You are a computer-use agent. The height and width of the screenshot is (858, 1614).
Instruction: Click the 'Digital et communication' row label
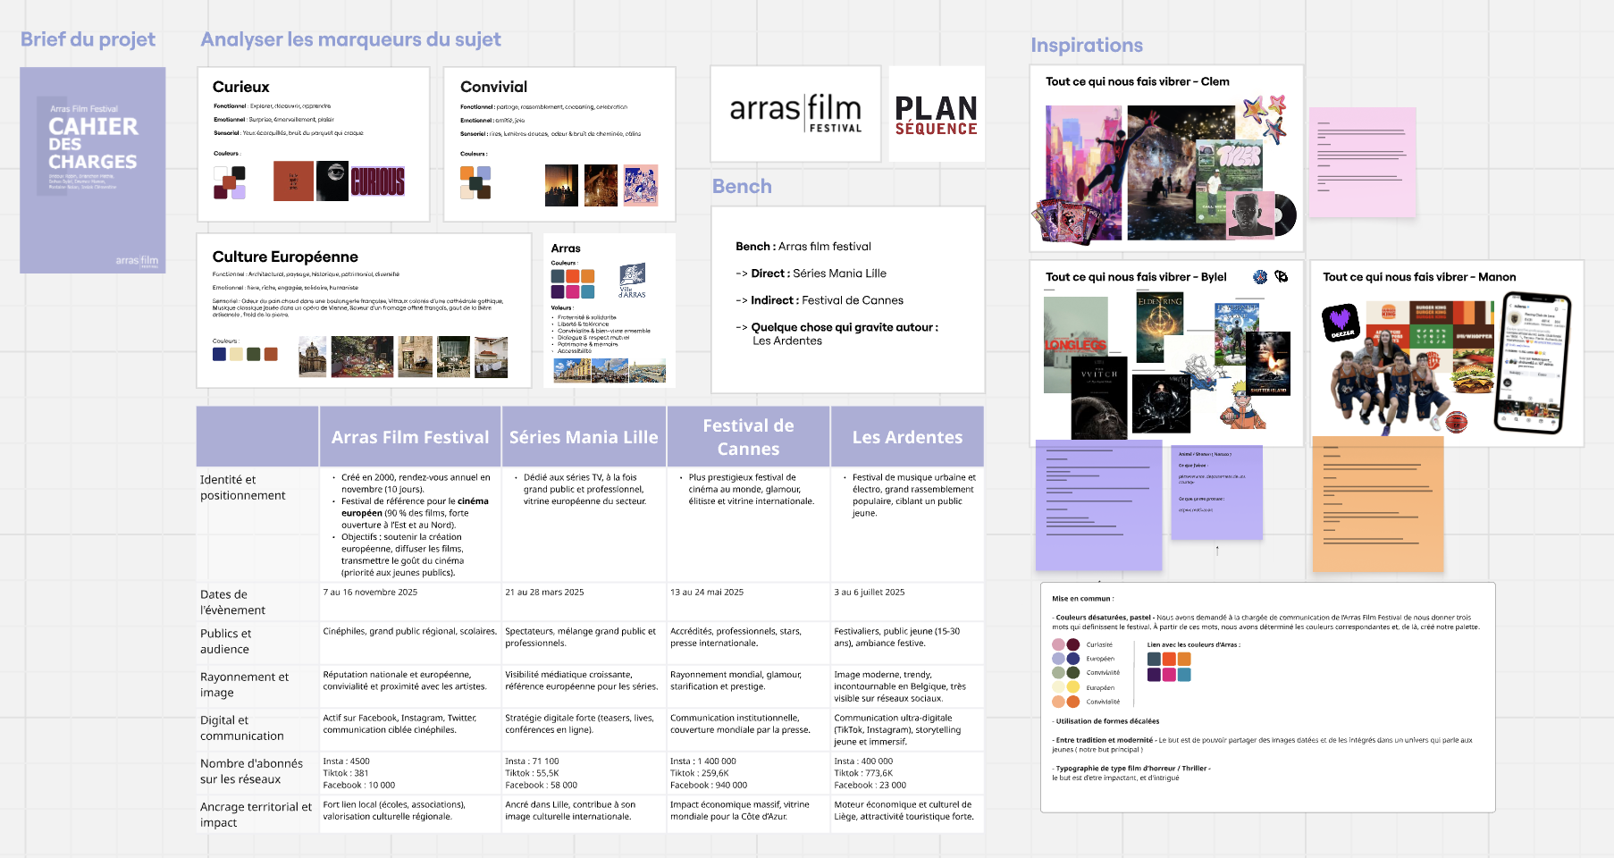pos(241,728)
